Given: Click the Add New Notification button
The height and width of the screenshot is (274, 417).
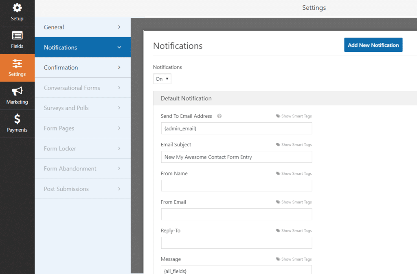Looking at the screenshot, I should coord(373,45).
